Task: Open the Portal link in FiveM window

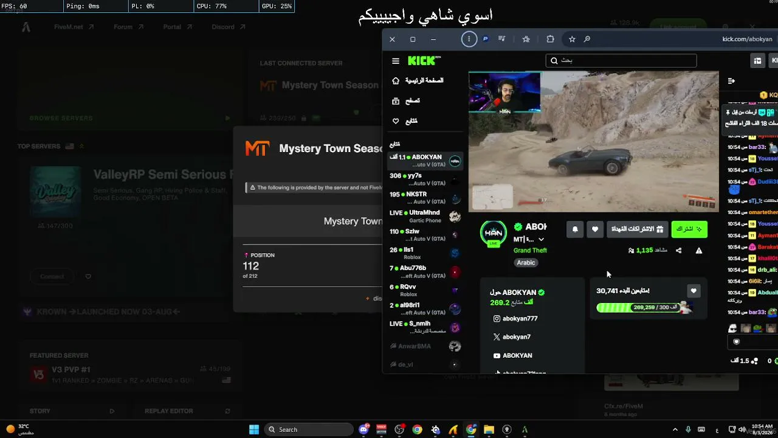Action: click(177, 27)
